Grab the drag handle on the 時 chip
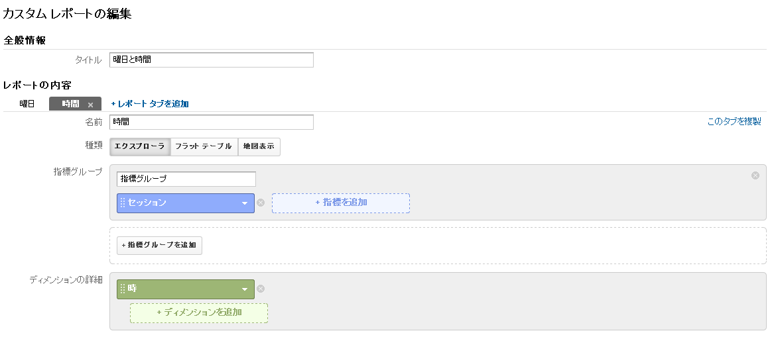 [x=123, y=289]
